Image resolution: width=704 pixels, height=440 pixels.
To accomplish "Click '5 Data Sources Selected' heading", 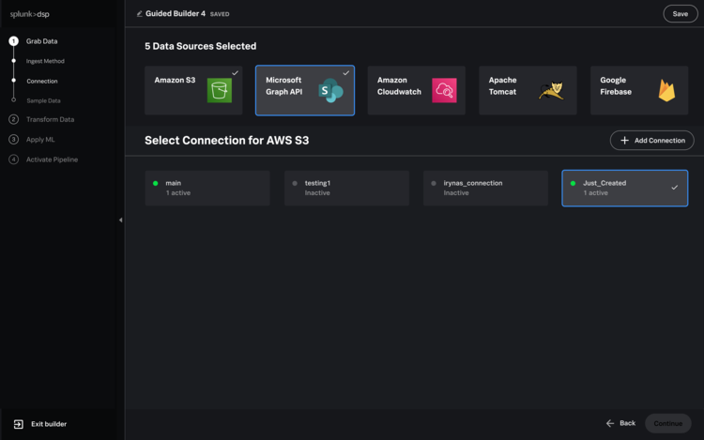I will pyautogui.click(x=200, y=46).
